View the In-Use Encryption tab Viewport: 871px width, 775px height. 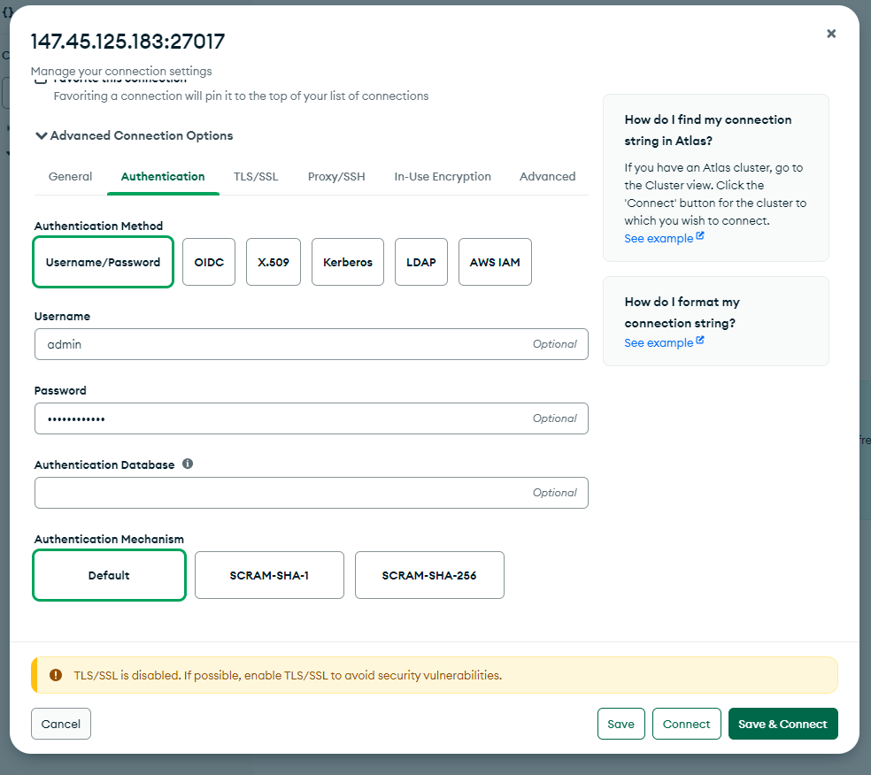pos(443,176)
